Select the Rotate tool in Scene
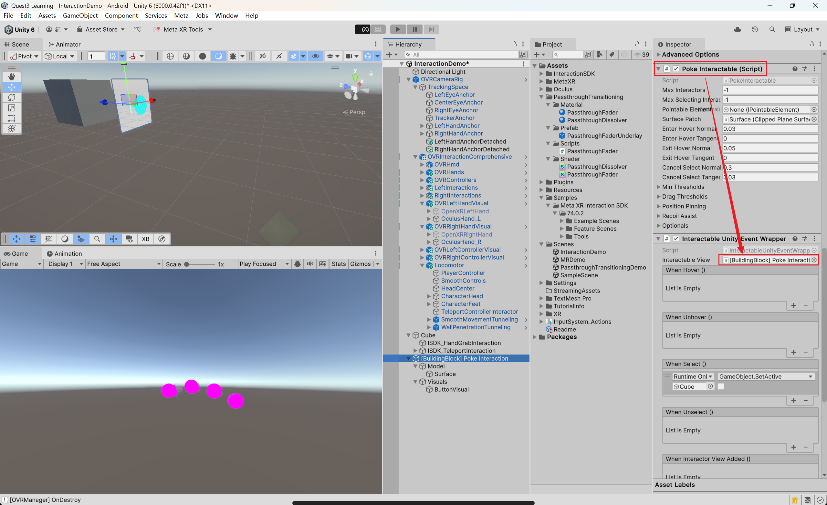Screen dimensions: 827x505 click(11, 97)
